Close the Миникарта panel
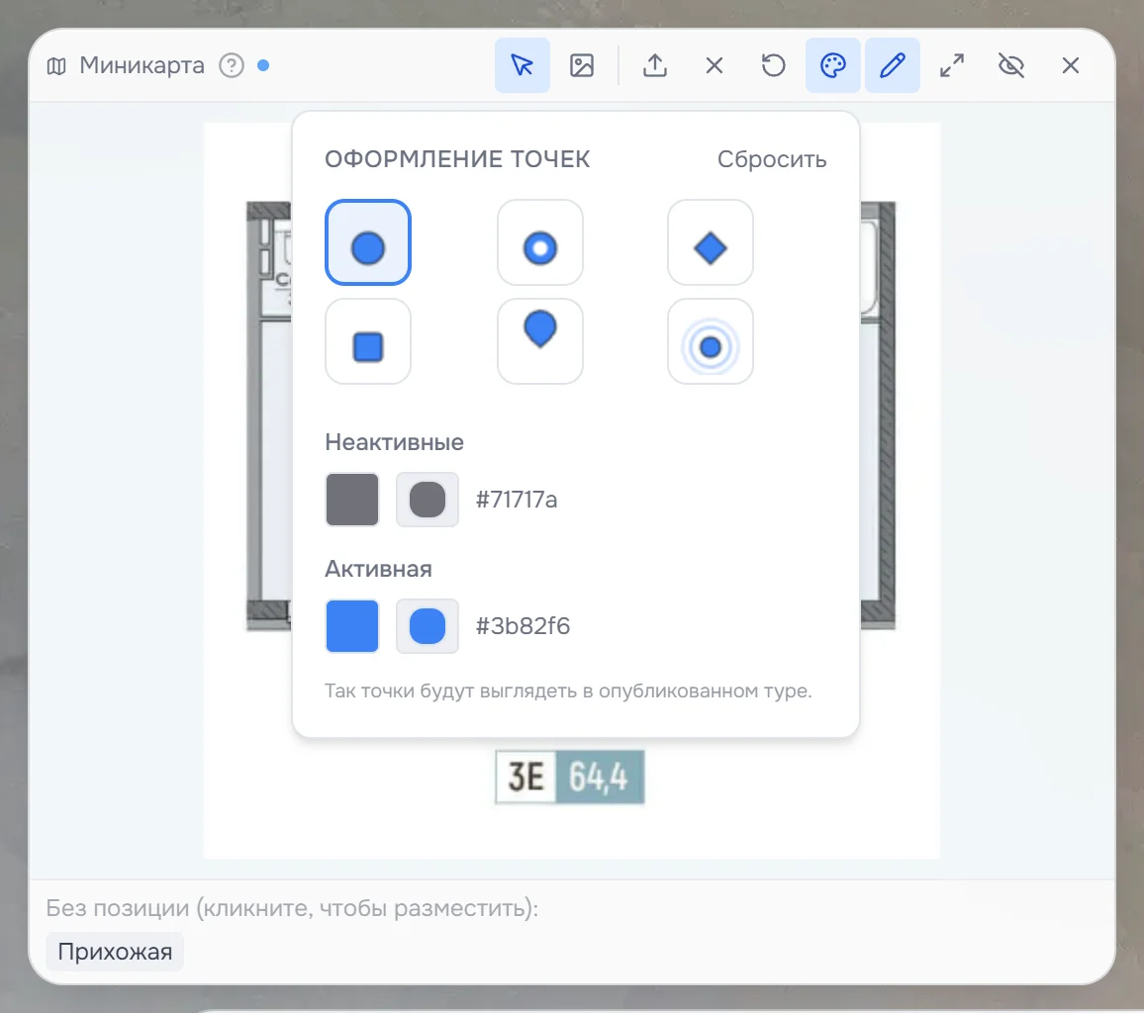 click(x=1071, y=65)
